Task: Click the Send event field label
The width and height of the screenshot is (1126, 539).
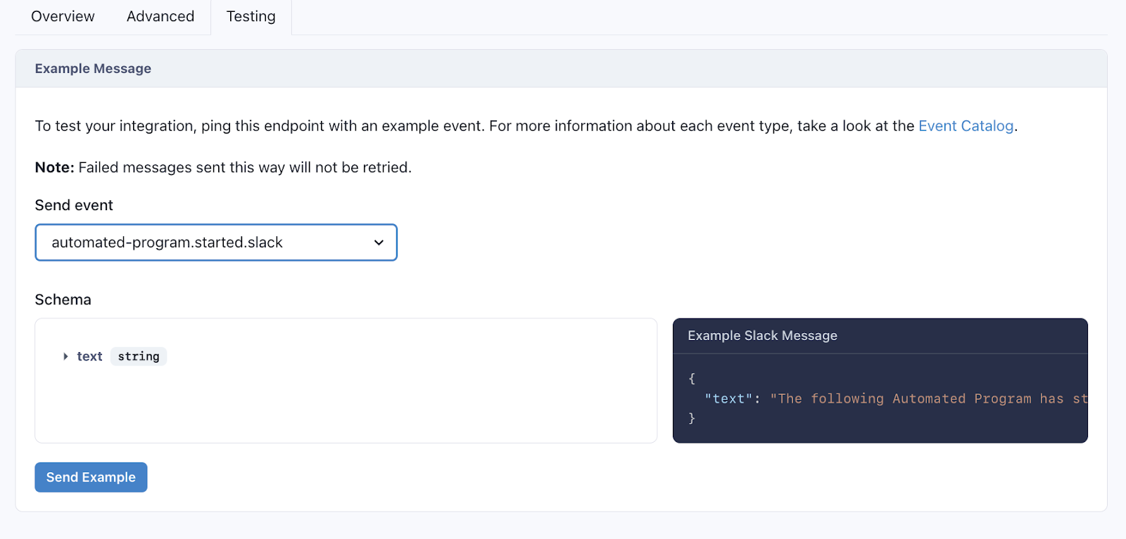Action: [x=74, y=205]
